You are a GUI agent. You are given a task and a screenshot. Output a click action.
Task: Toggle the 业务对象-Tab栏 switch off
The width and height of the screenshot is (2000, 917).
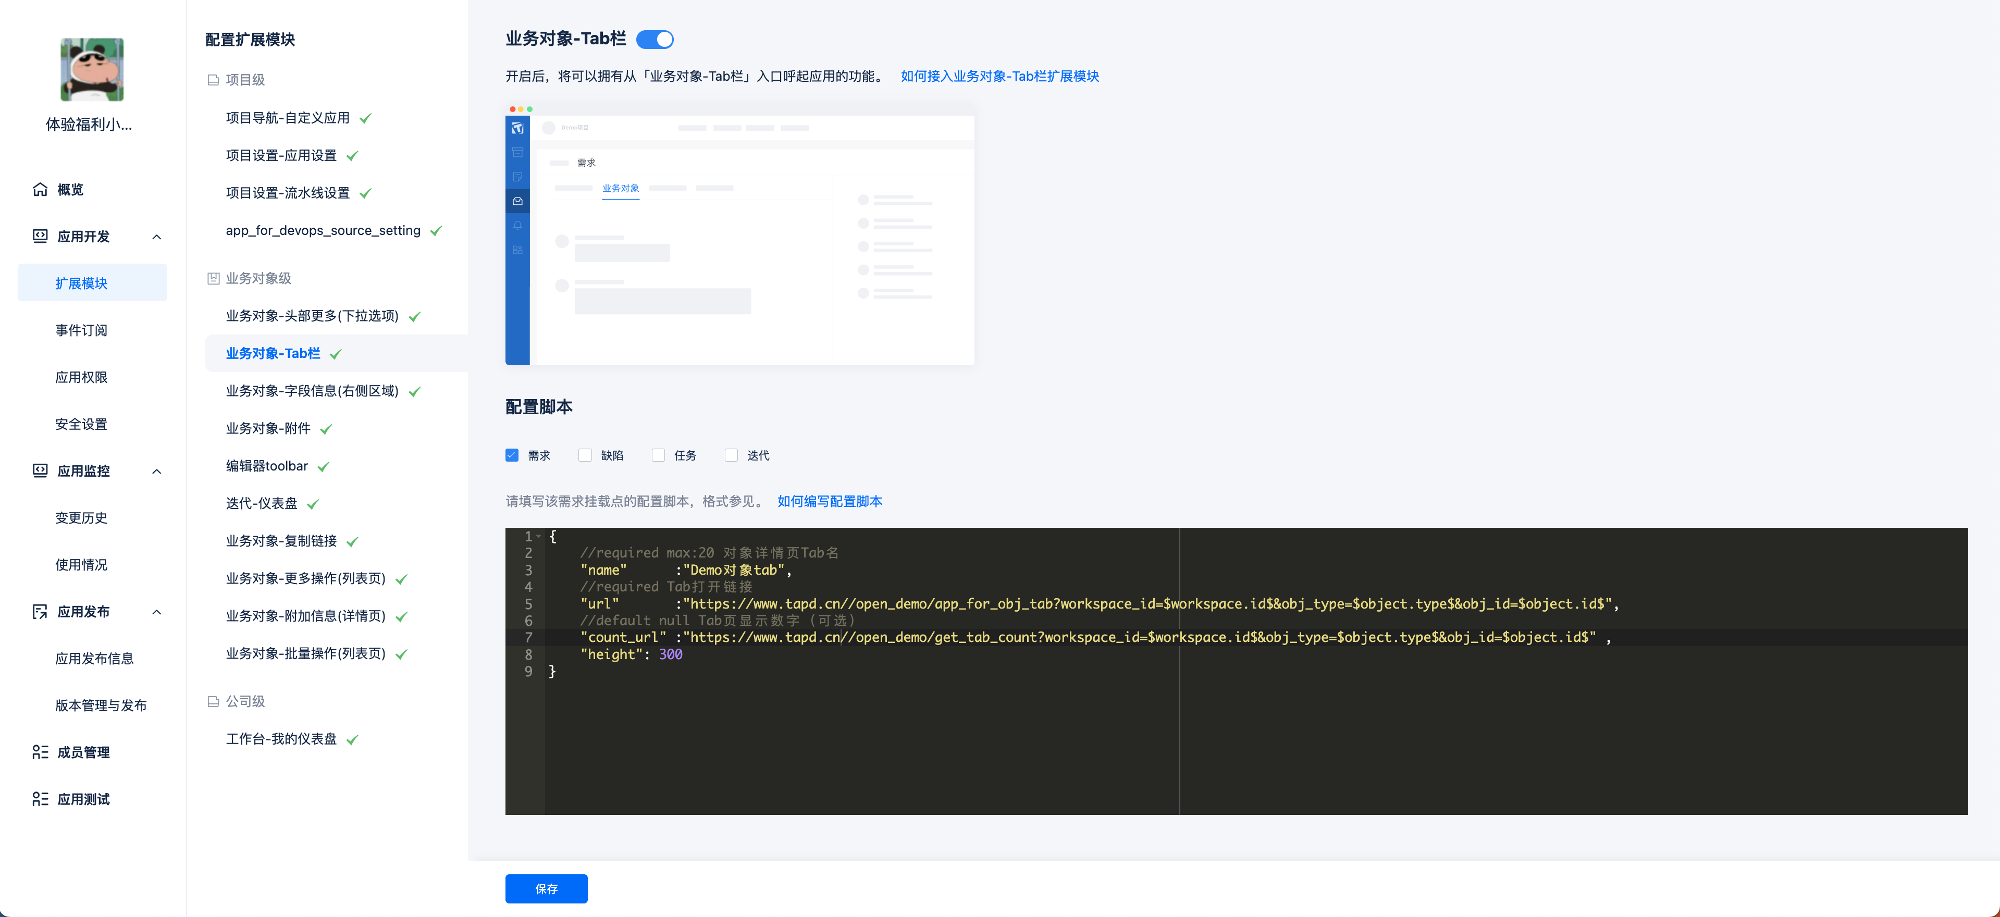click(x=655, y=39)
